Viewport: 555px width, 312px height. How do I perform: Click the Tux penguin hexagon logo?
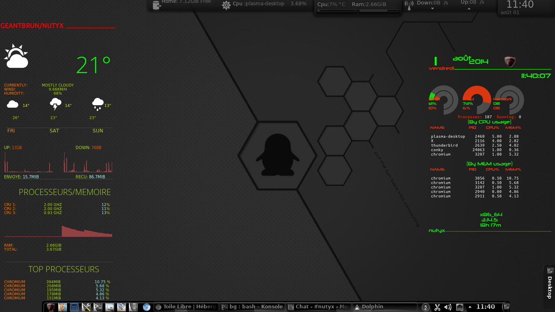[x=277, y=156]
